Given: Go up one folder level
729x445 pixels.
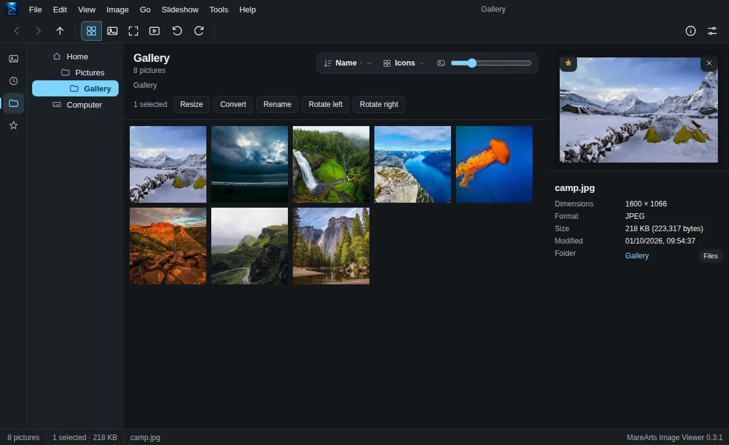Looking at the screenshot, I should [x=60, y=31].
